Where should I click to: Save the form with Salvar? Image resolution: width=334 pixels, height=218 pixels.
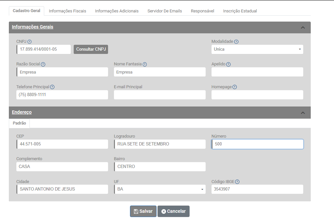[x=143, y=211]
